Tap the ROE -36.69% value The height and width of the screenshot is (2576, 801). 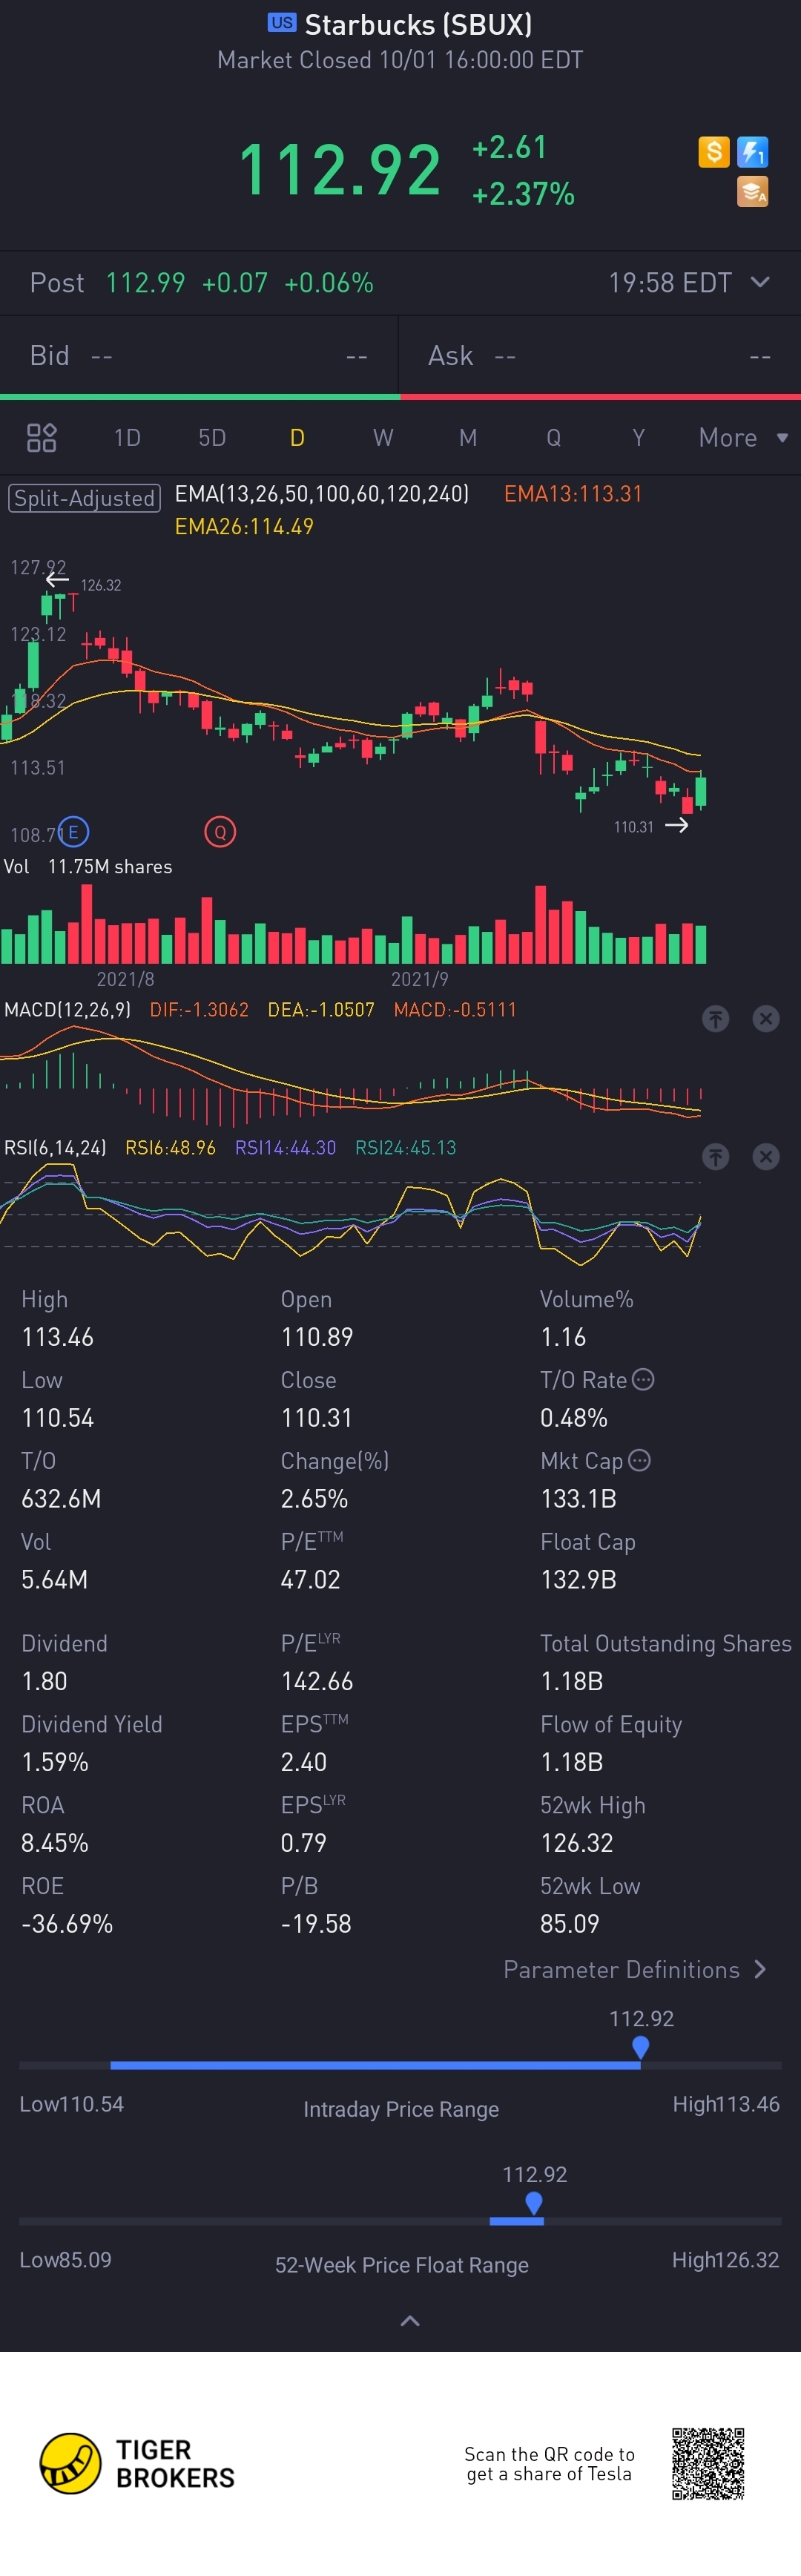coord(67,1924)
